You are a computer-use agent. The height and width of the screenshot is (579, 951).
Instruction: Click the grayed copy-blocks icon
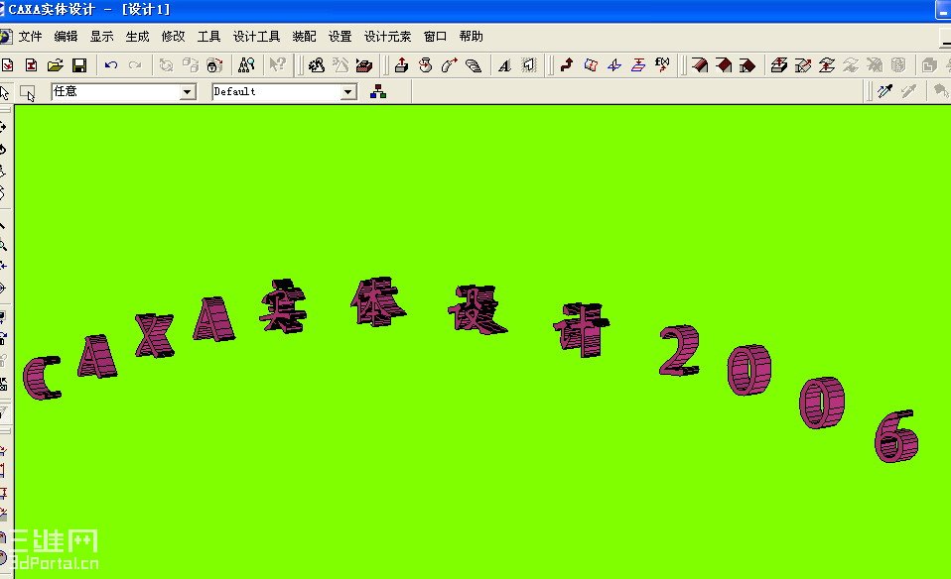[191, 64]
